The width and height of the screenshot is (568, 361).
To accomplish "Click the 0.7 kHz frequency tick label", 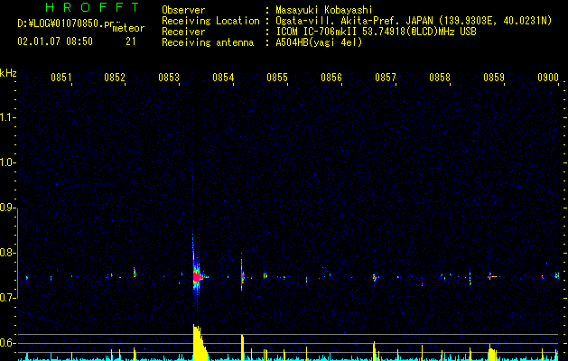I will 7,298.
